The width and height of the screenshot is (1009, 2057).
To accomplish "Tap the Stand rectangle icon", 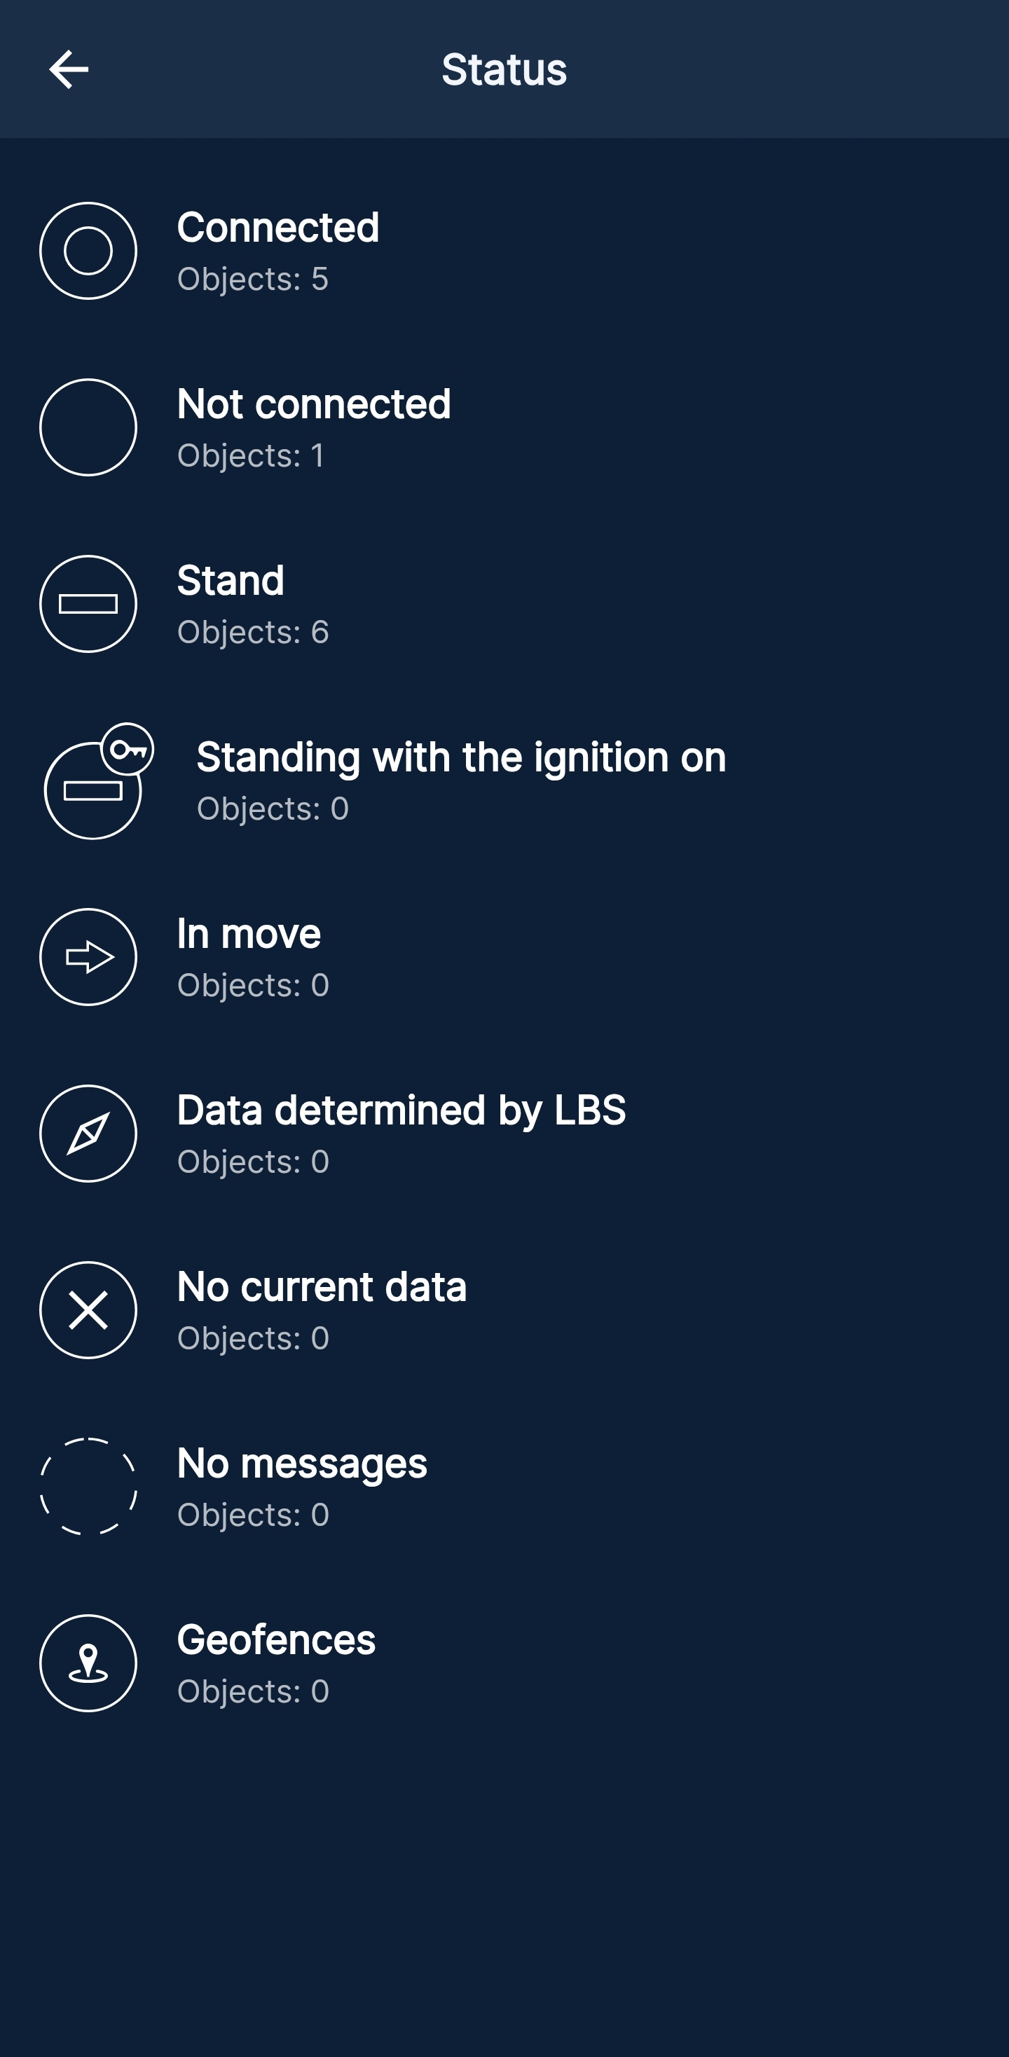I will [x=88, y=604].
